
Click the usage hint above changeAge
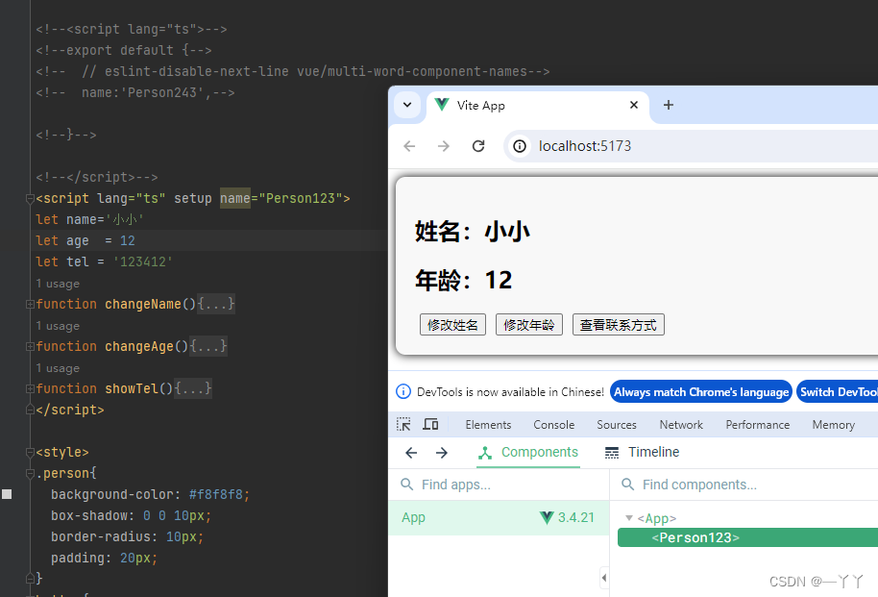pos(58,326)
